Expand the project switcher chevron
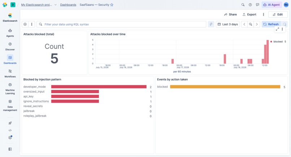Viewport: 291px width, 157px height. pyautogui.click(x=56, y=5)
